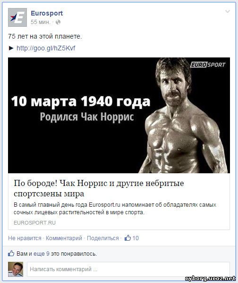Focus the "Написать комментарий" input field
Viewport: 238px width, 283px height.
(128, 269)
